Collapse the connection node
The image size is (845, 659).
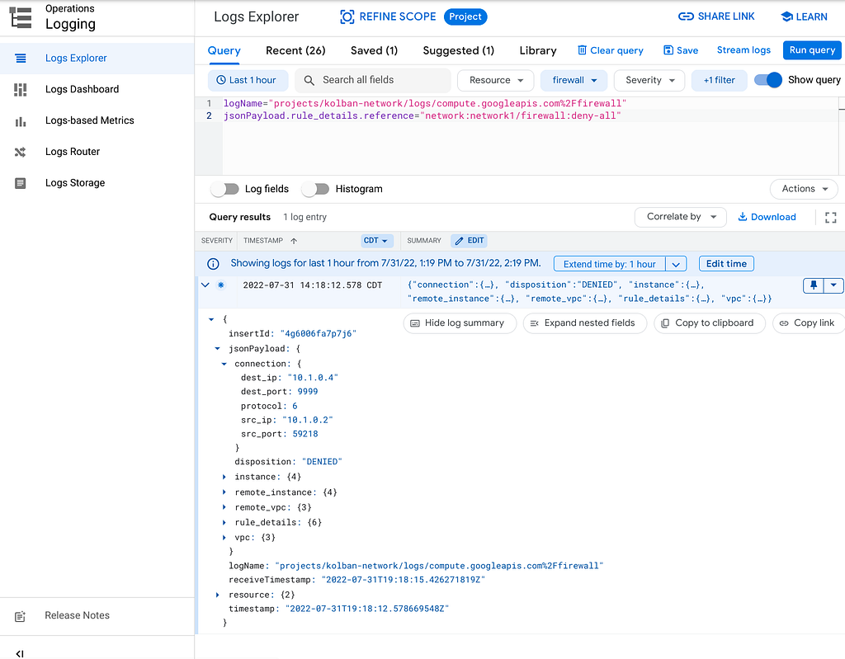224,364
